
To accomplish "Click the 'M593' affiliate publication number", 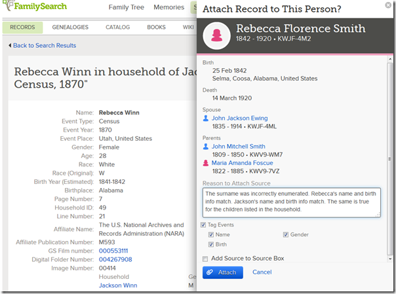I will (x=107, y=242).
